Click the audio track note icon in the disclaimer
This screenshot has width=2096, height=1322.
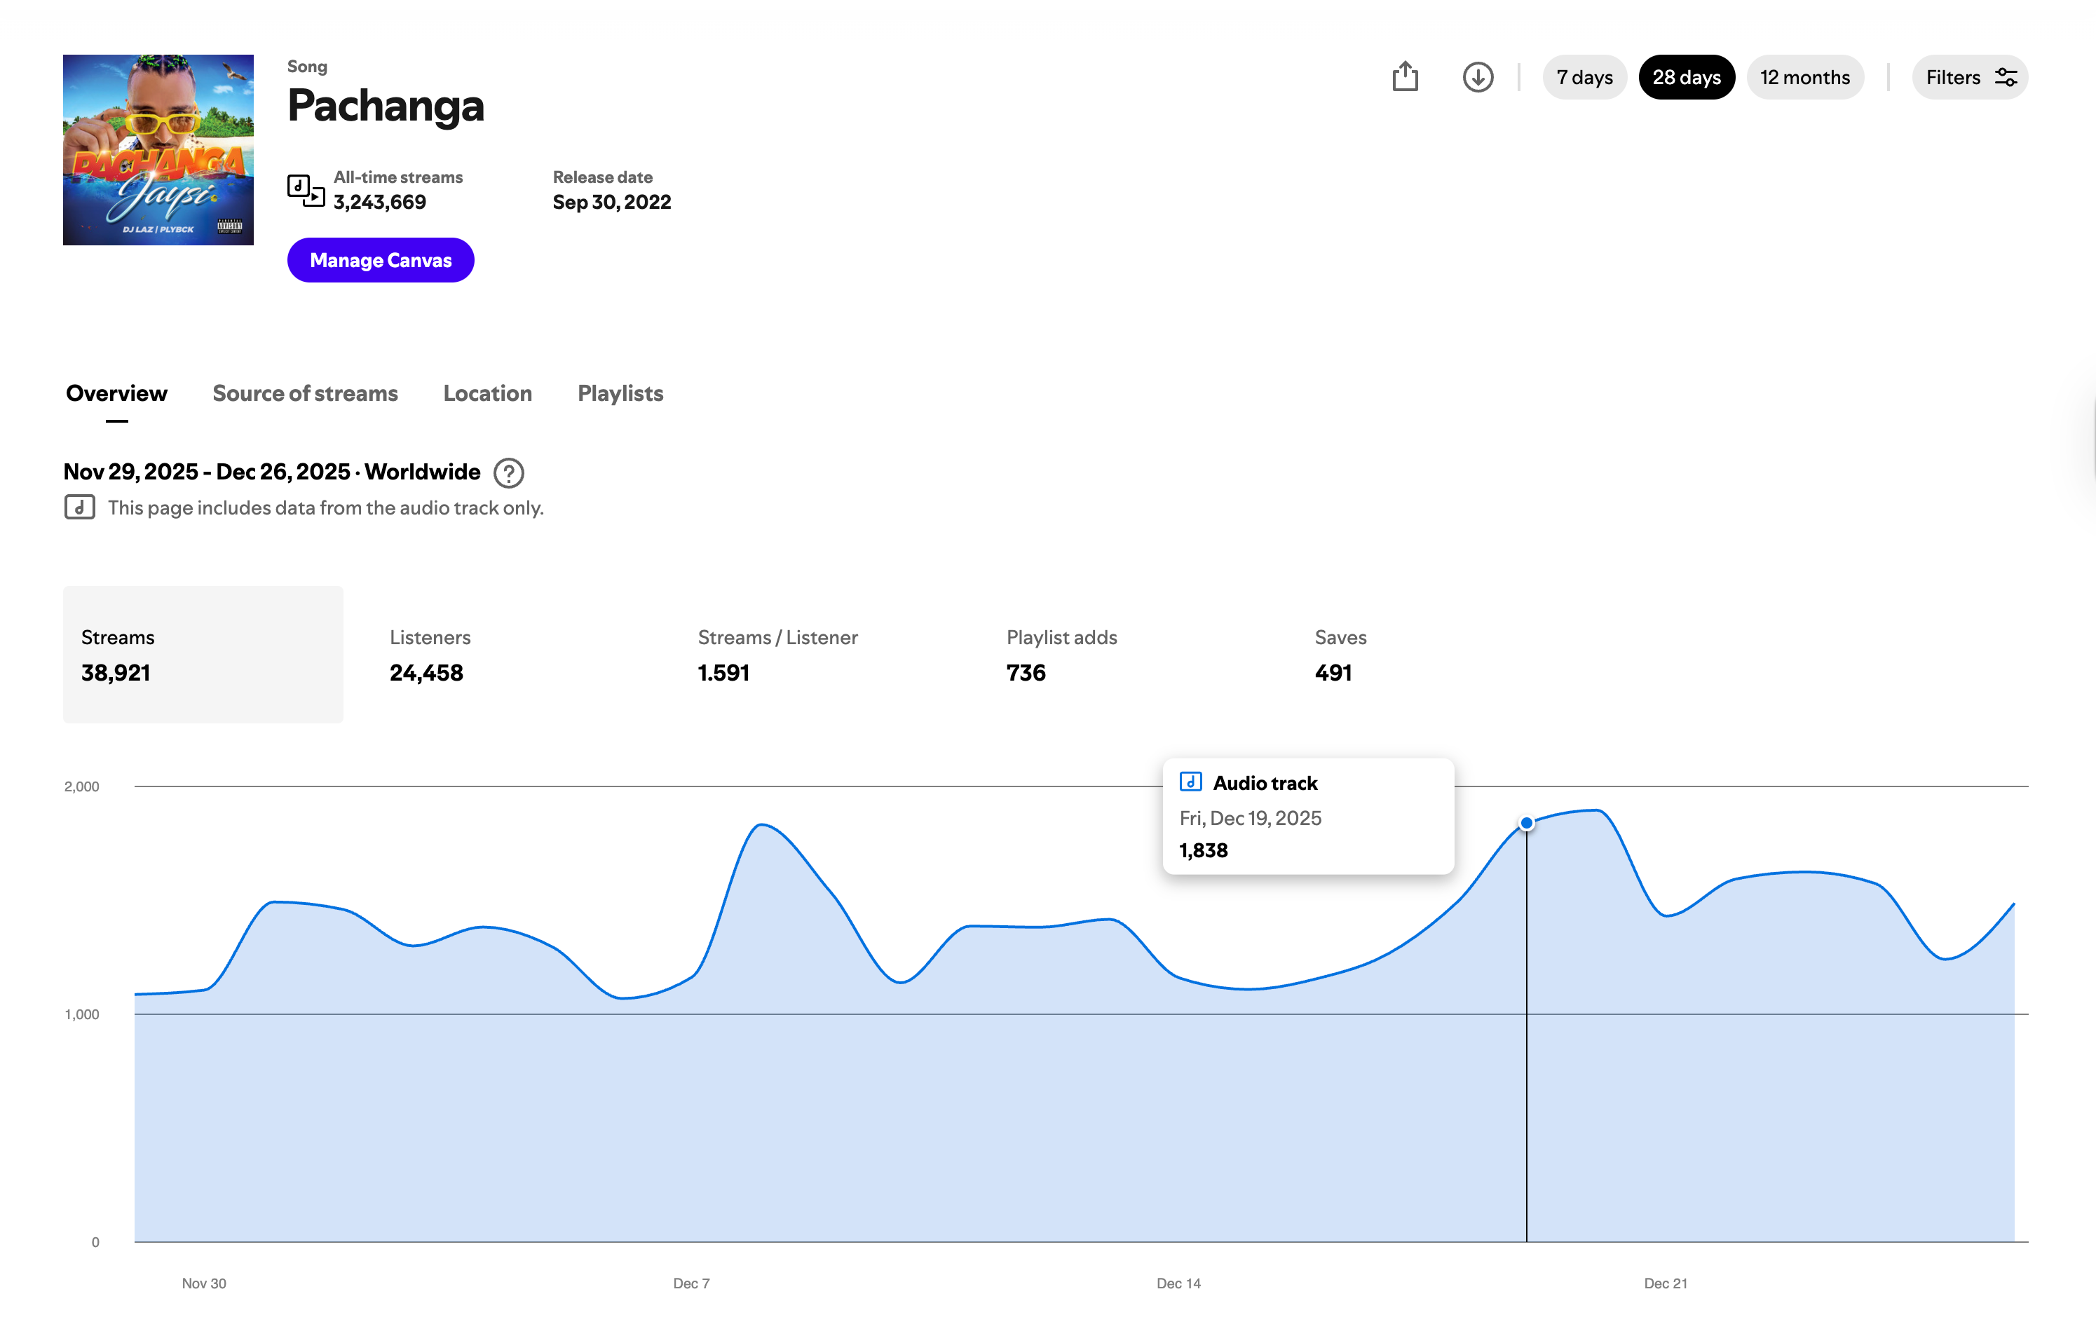pyautogui.click(x=79, y=507)
